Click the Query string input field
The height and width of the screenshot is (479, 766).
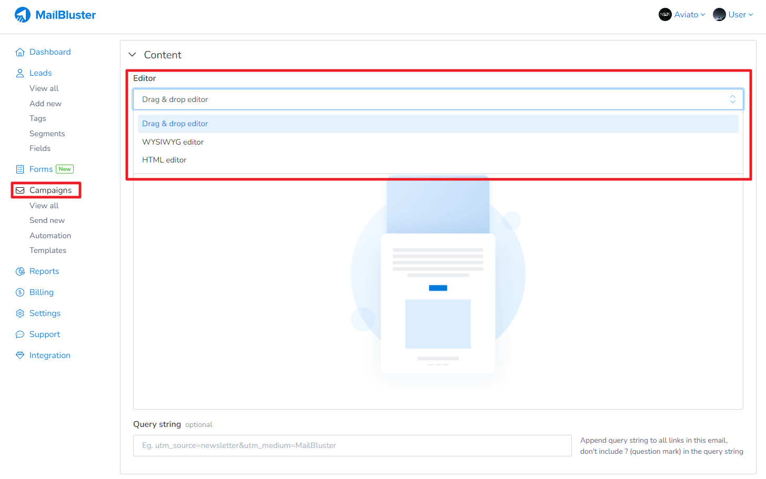pyautogui.click(x=352, y=445)
